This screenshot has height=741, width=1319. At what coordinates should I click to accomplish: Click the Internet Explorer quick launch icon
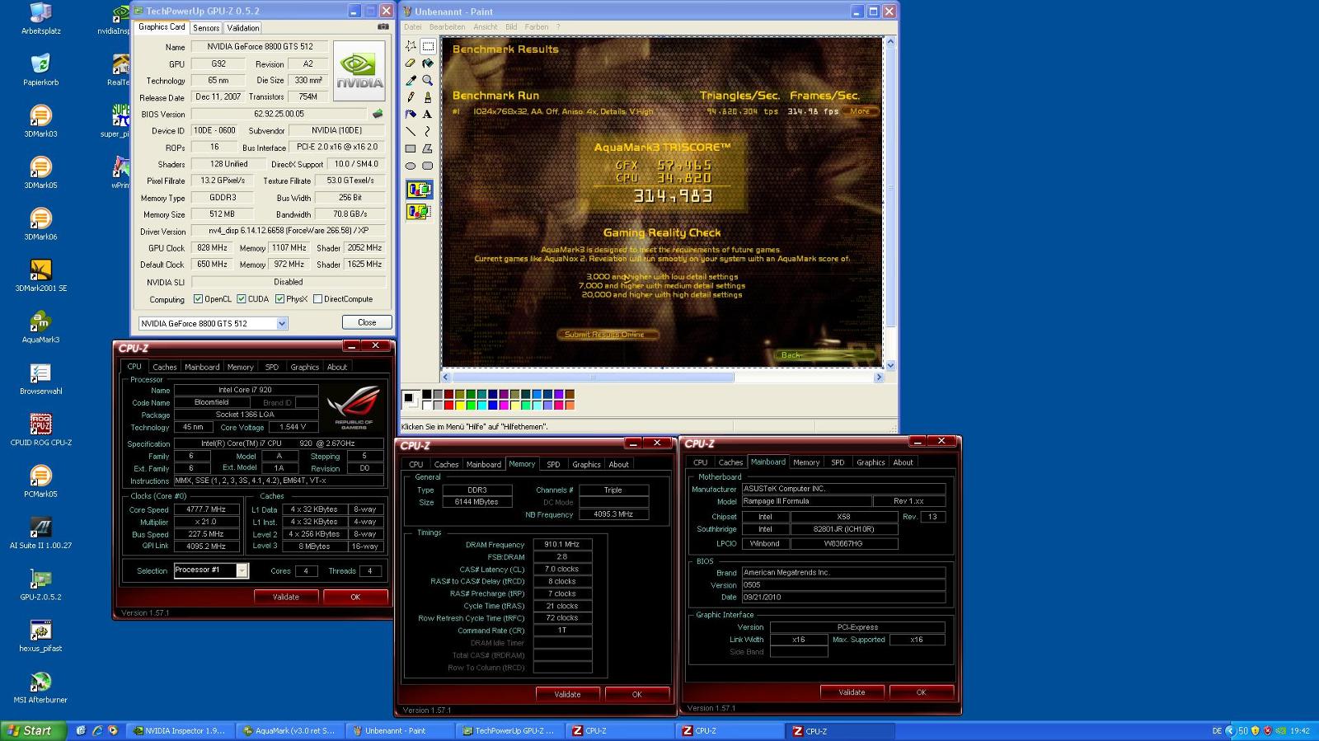pyautogui.click(x=97, y=730)
